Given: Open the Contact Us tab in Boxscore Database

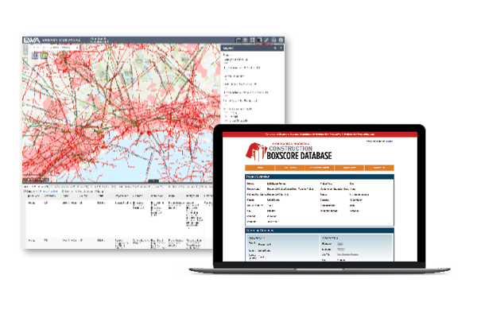Looking at the screenshot, I should tap(379, 168).
